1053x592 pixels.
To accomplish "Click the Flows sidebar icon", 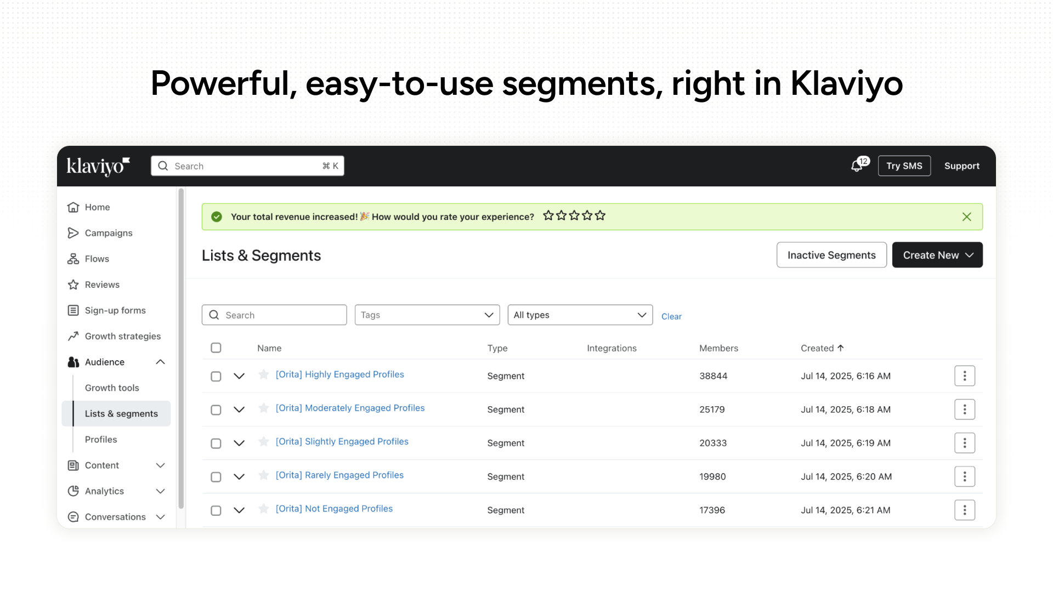I will click(x=73, y=259).
